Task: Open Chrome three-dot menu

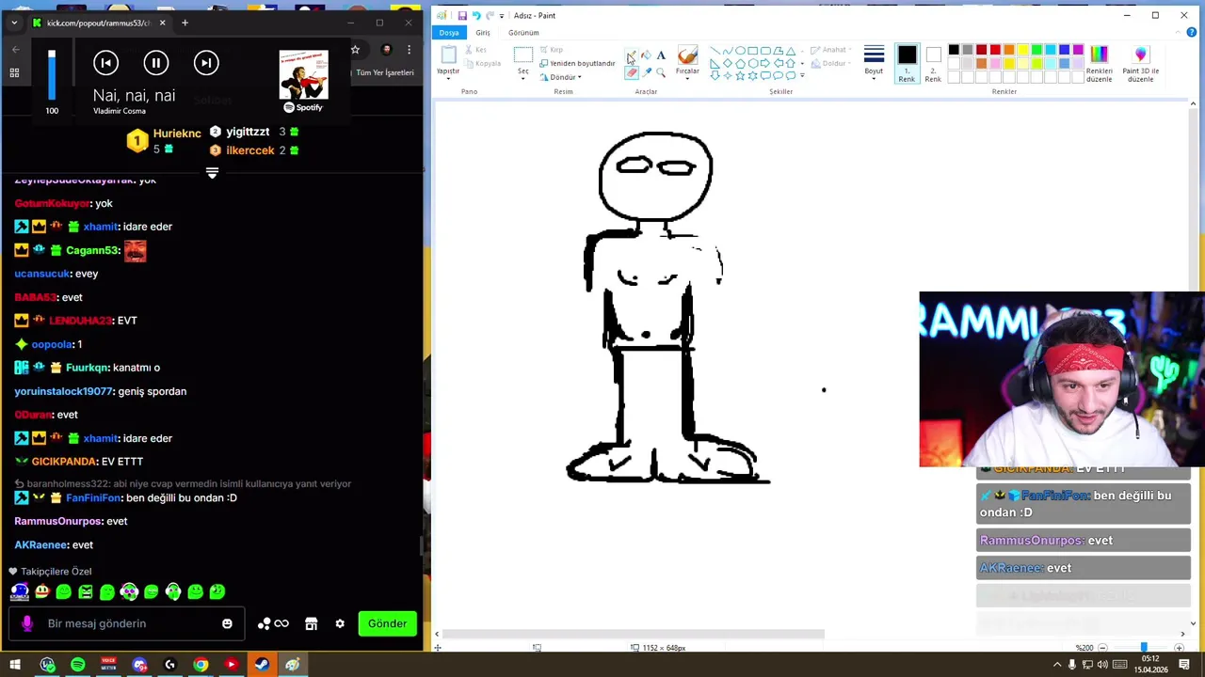Action: 409,49
